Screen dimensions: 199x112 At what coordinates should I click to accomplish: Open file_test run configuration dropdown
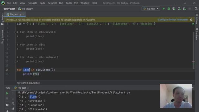click(x=151, y=9)
